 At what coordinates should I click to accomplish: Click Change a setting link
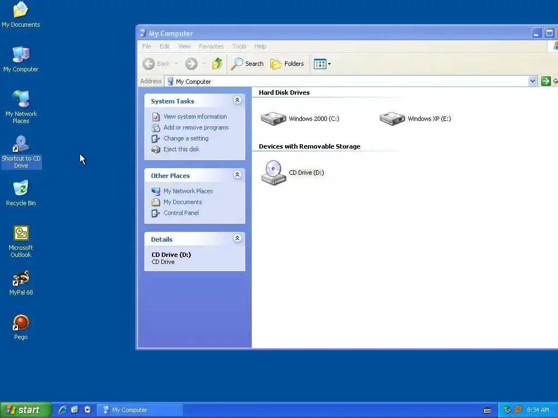tap(186, 138)
